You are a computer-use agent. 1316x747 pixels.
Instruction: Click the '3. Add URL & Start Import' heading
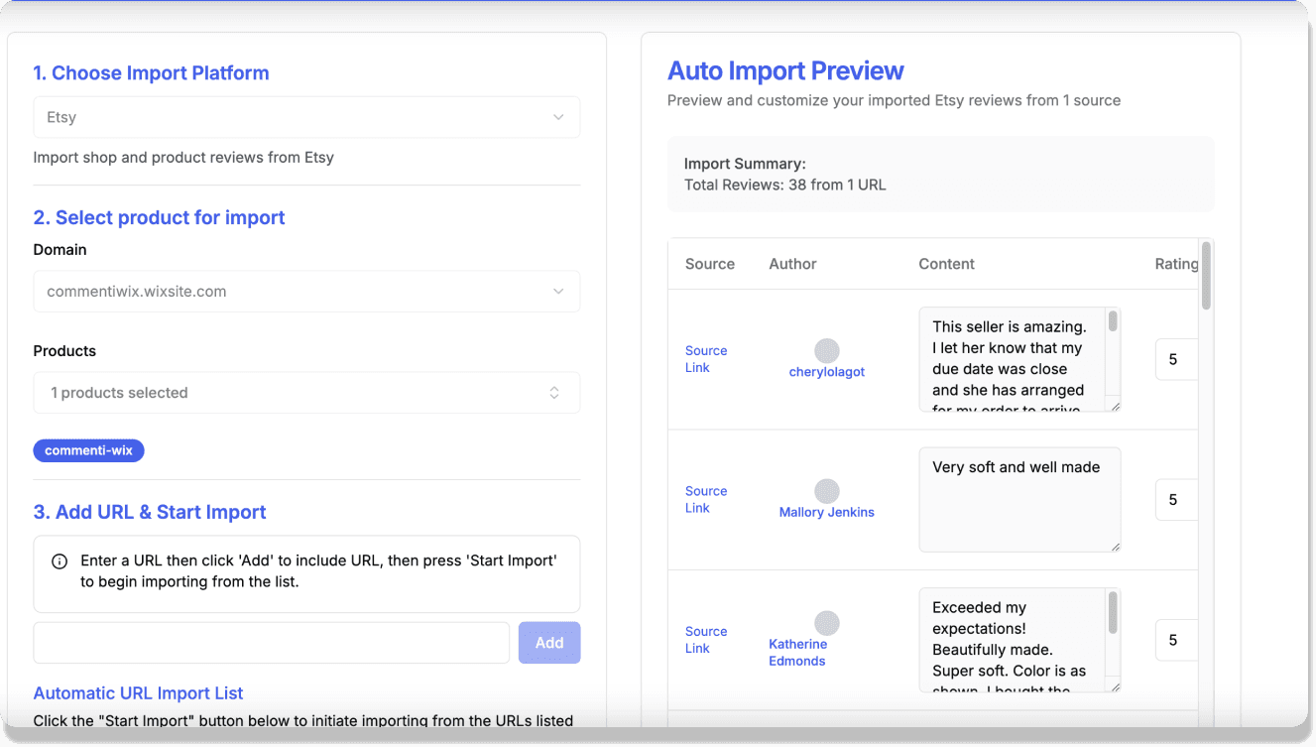pos(150,512)
